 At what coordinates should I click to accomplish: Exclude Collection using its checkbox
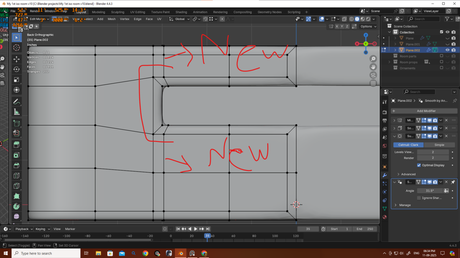click(442, 32)
